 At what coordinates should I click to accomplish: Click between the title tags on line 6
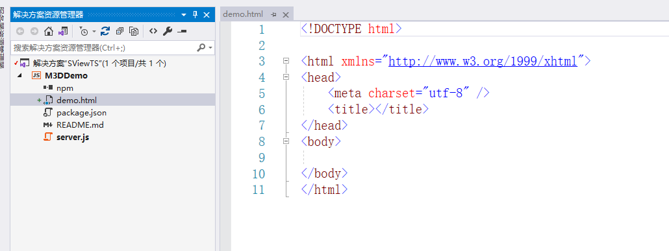click(x=375, y=109)
